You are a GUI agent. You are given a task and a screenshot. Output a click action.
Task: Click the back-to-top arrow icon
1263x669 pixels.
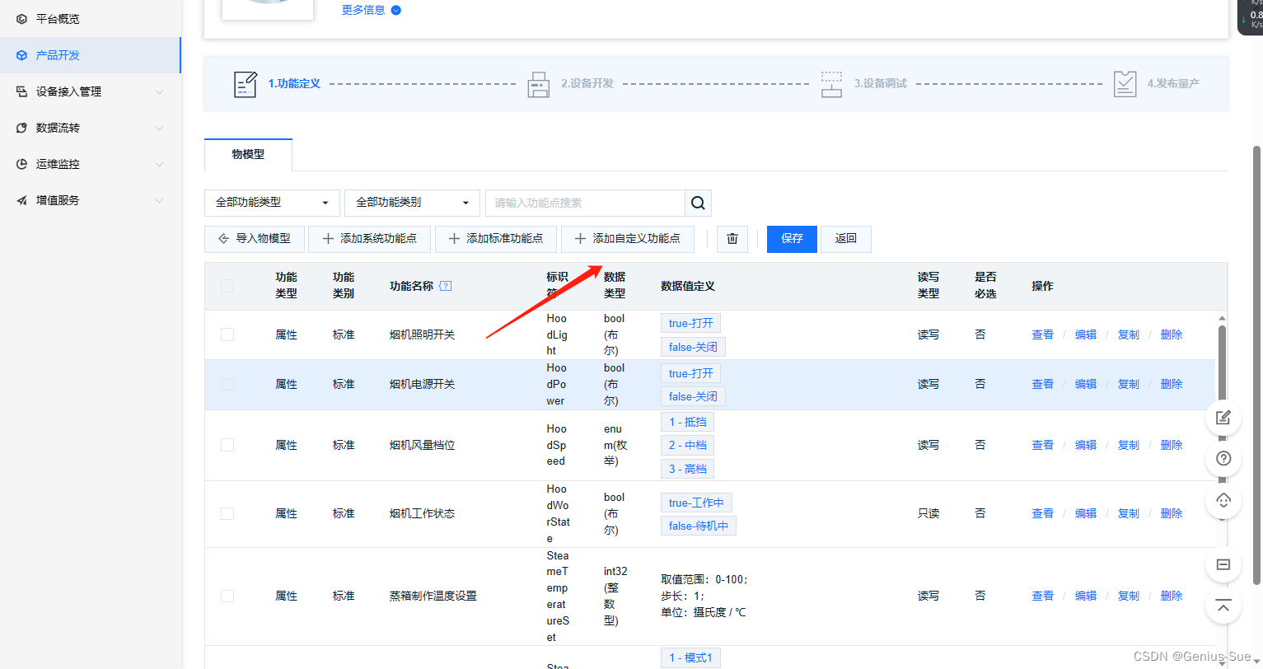tap(1223, 607)
